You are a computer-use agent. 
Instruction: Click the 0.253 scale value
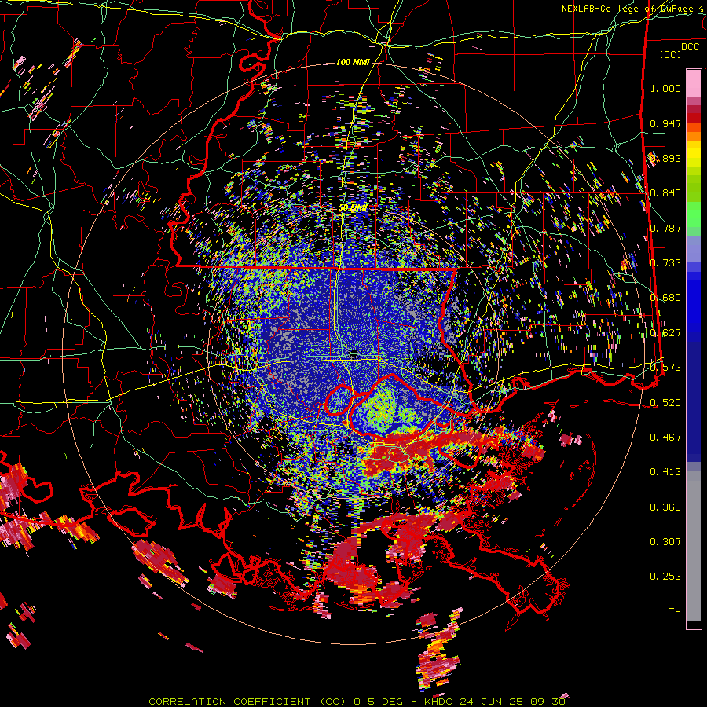[665, 577]
